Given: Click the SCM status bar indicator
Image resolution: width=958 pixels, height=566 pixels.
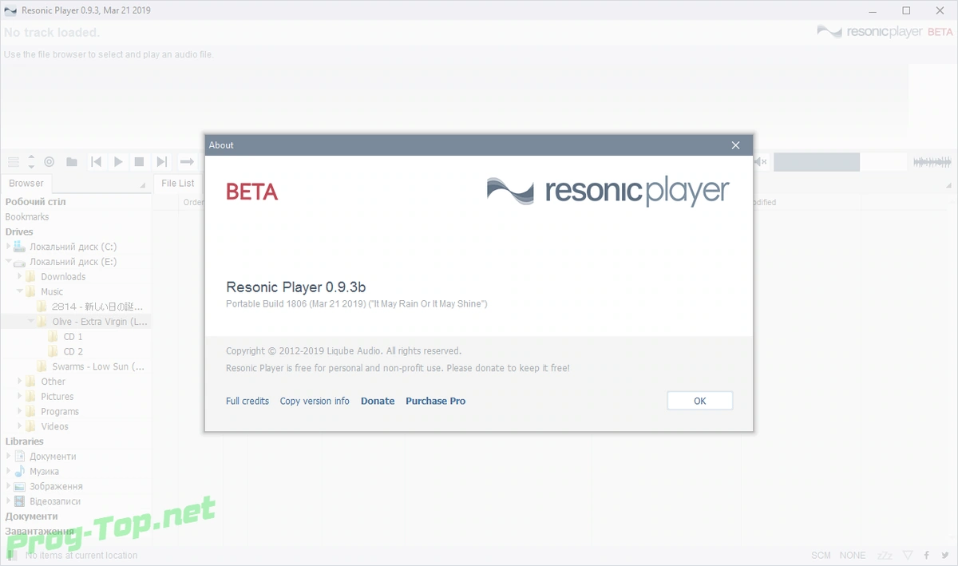Looking at the screenshot, I should pos(821,556).
